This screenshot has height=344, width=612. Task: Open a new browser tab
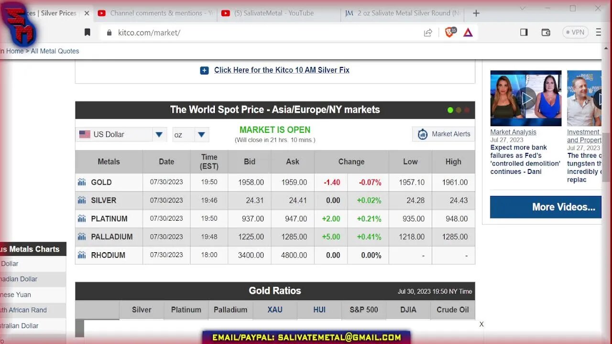tap(476, 13)
